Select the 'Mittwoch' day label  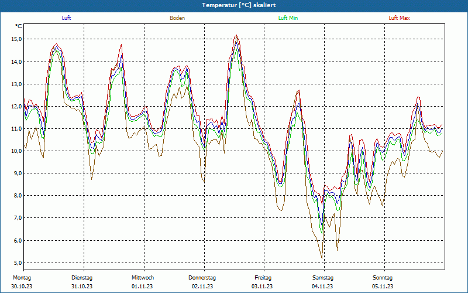[x=142, y=278]
